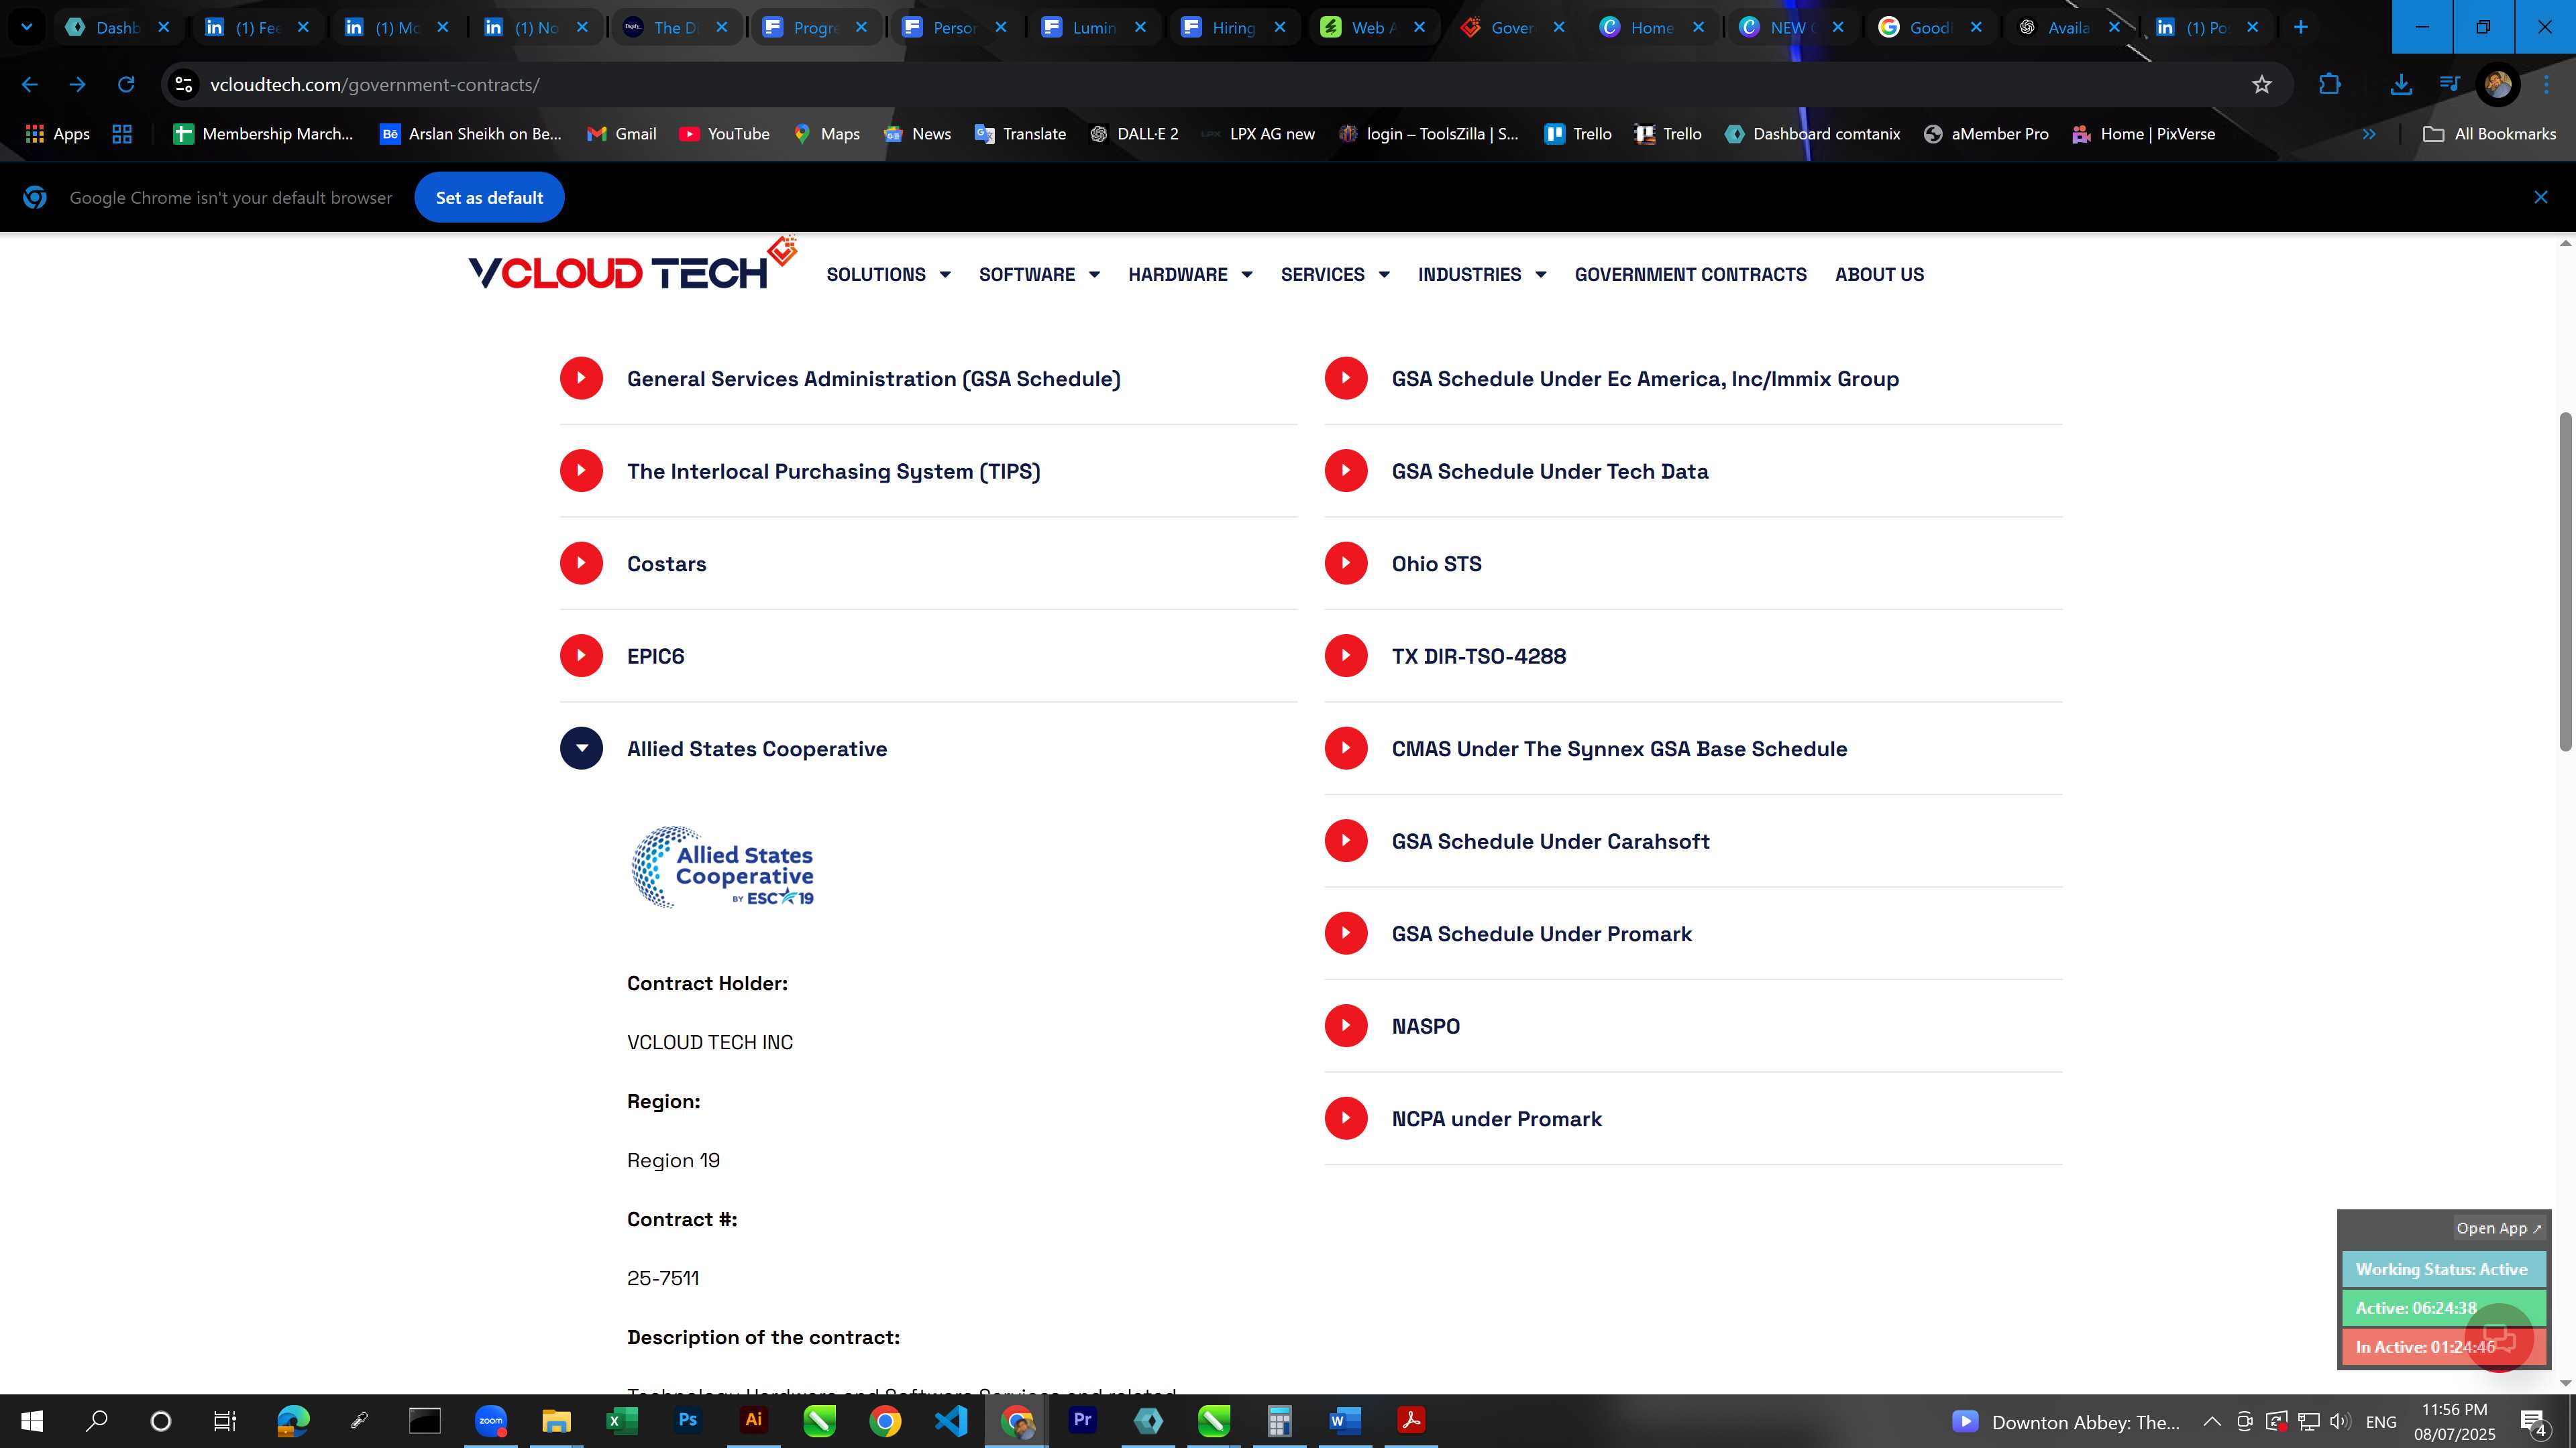Open Windows Start menu

pos(32,1421)
